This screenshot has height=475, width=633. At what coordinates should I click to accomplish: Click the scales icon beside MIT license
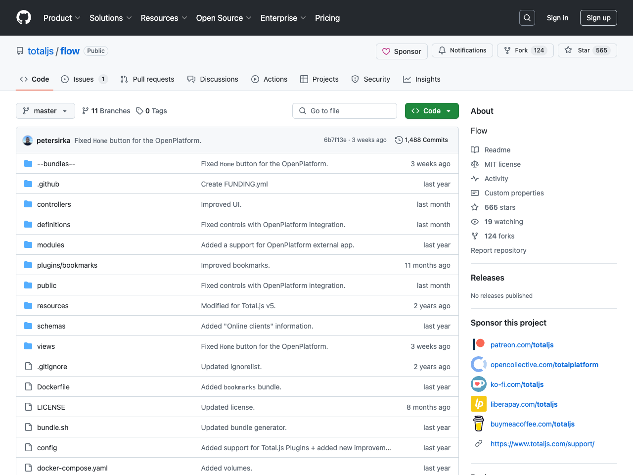click(475, 164)
